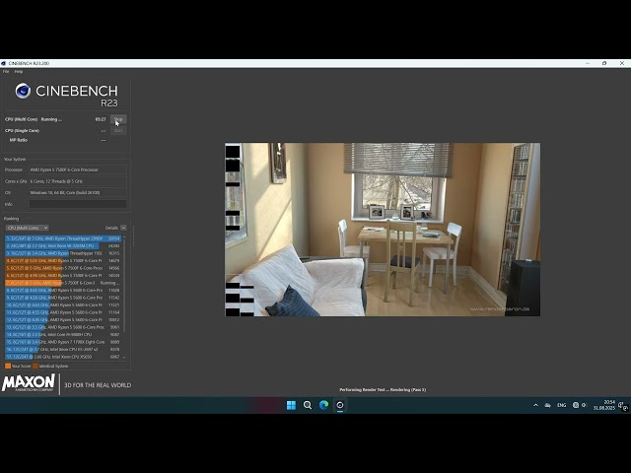Select ranking row 7 marked Running

(x=63, y=283)
